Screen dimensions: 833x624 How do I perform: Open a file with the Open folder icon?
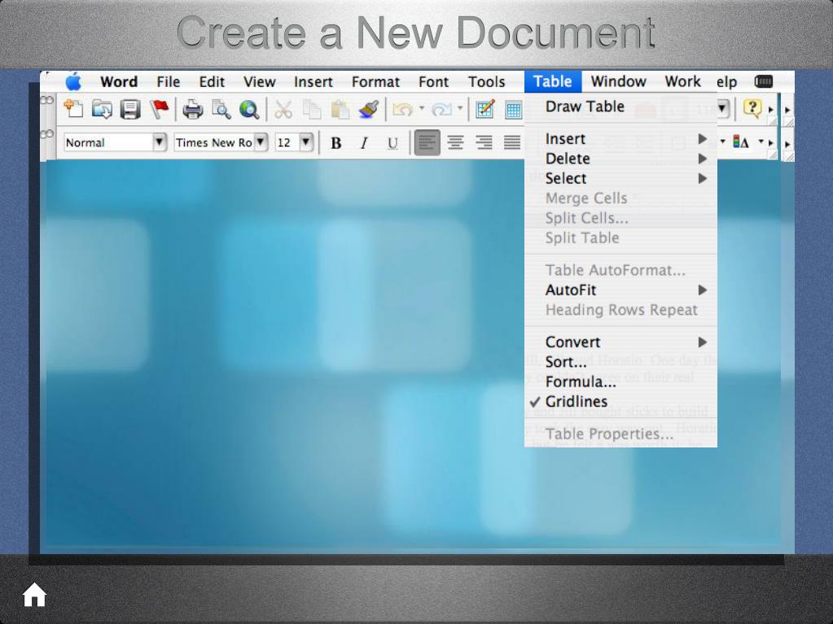coord(102,109)
